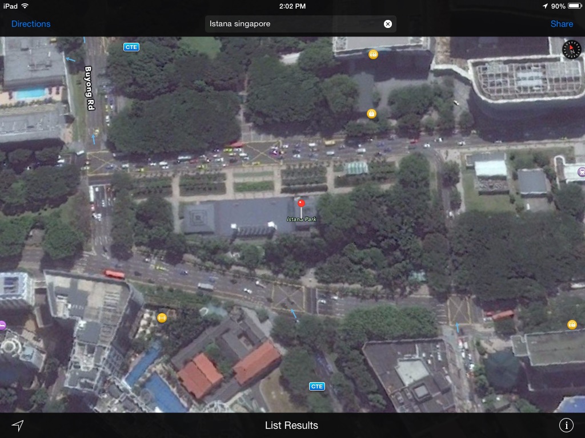
Task: Tap the Directions button
Action: [x=31, y=24]
